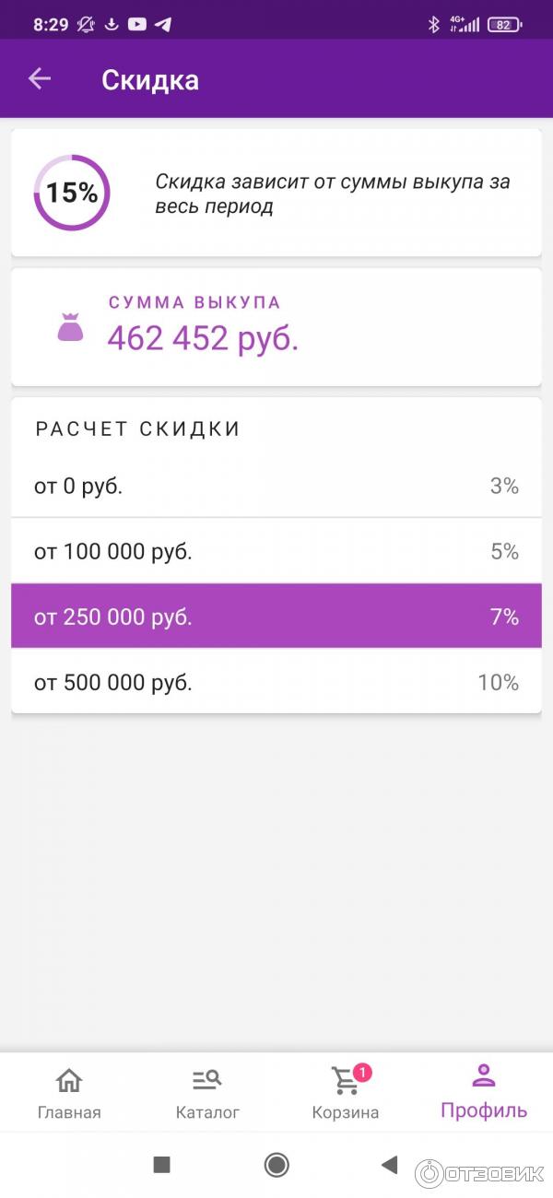Viewport: 553px width, 1198px height.
Task: Tap the YouTube notification icon
Action: [x=137, y=25]
